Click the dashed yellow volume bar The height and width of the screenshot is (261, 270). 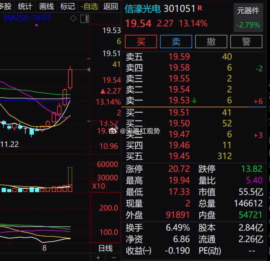(70, 176)
